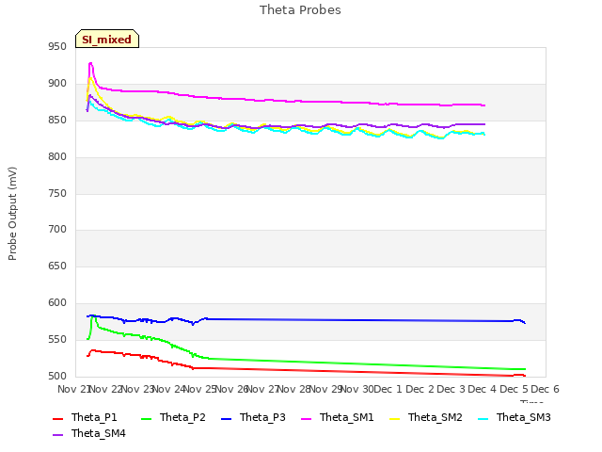Image resolution: width=602 pixels, height=452 pixels.
Task: Click the Theta Probes chart title
Action: pos(300,10)
